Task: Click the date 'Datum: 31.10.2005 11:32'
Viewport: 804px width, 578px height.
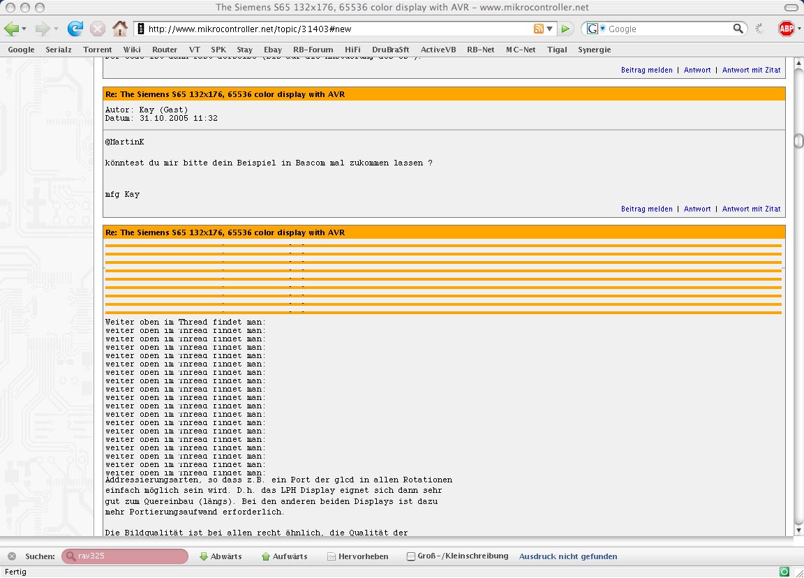Action: [x=161, y=118]
